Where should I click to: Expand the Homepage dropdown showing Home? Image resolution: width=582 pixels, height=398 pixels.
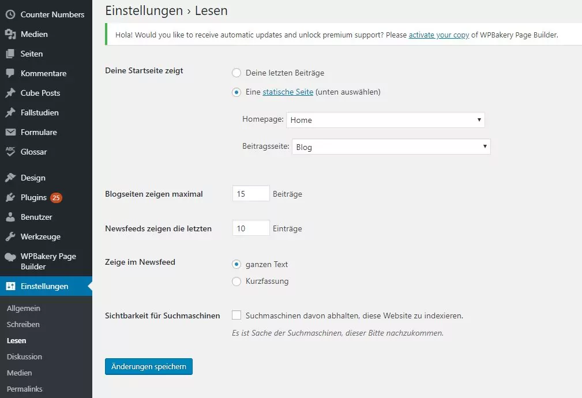click(x=385, y=120)
